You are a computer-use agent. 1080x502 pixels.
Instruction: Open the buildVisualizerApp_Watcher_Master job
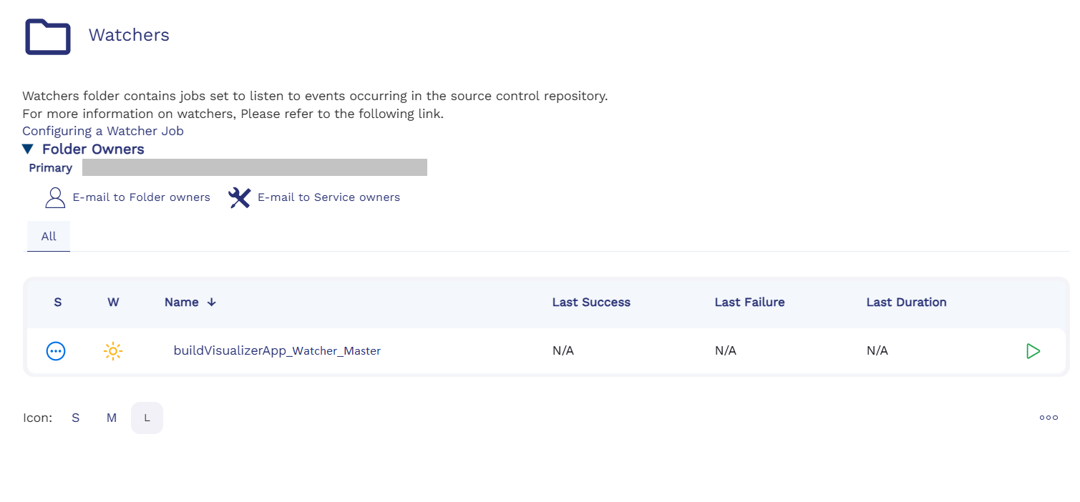[277, 351]
